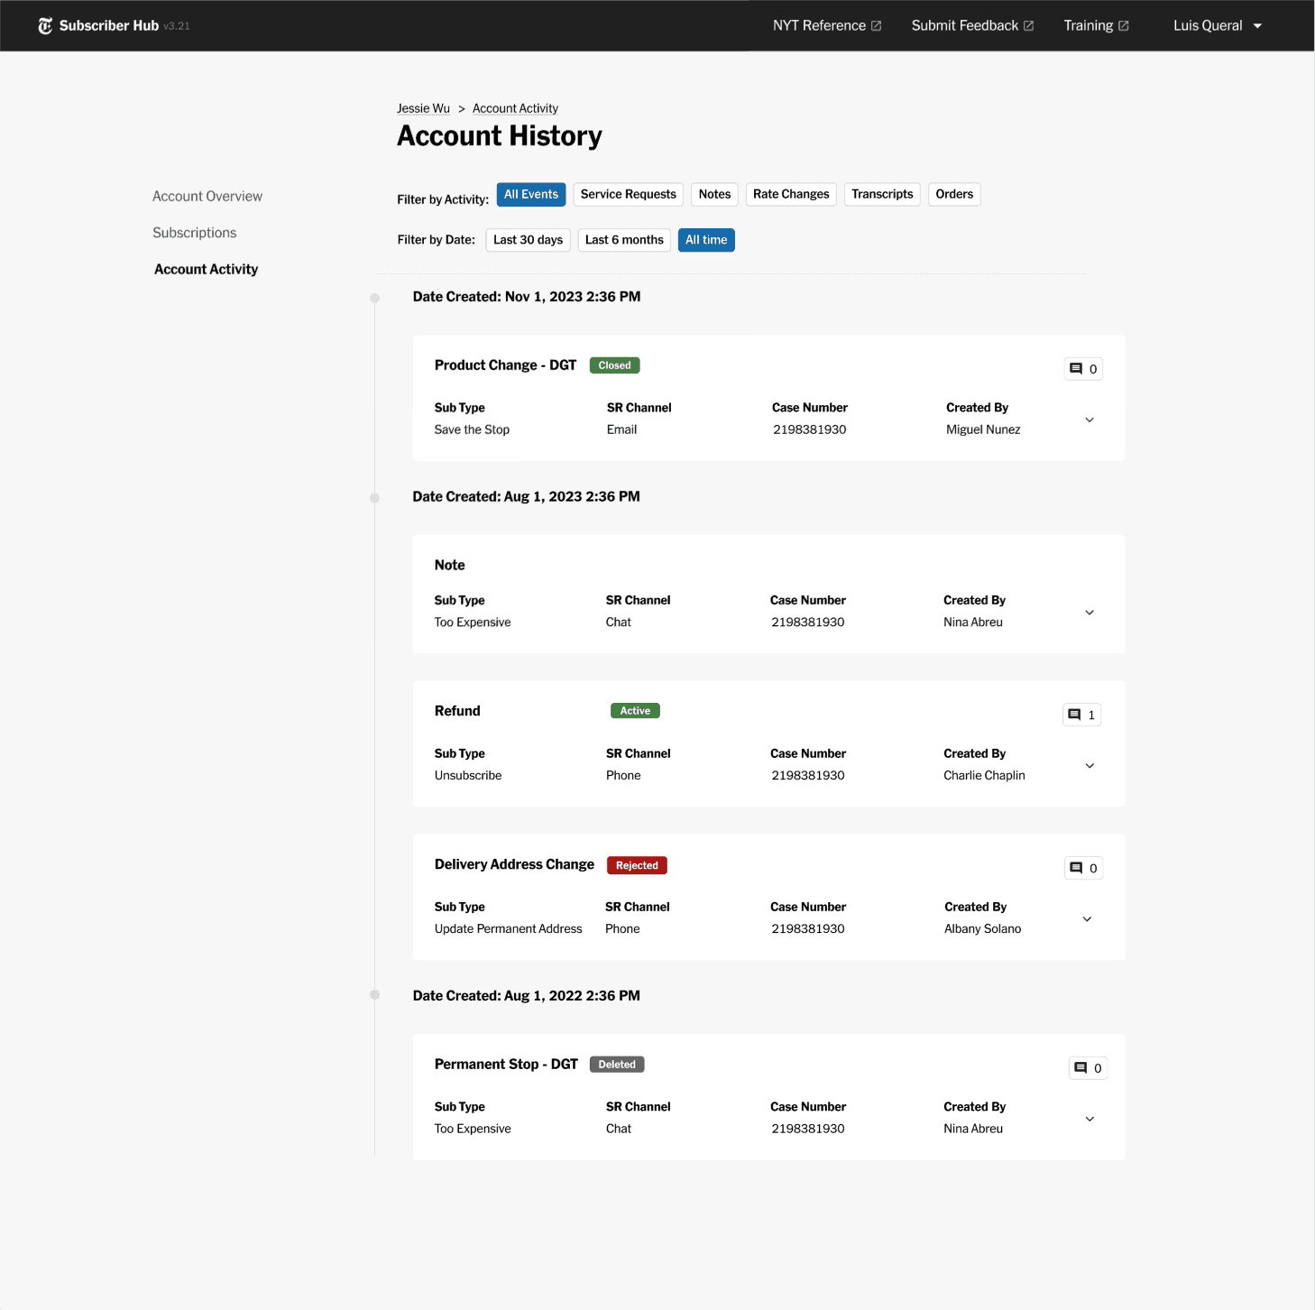The height and width of the screenshot is (1310, 1315).
Task: Open comments on the Refund card
Action: pyautogui.click(x=1081, y=715)
